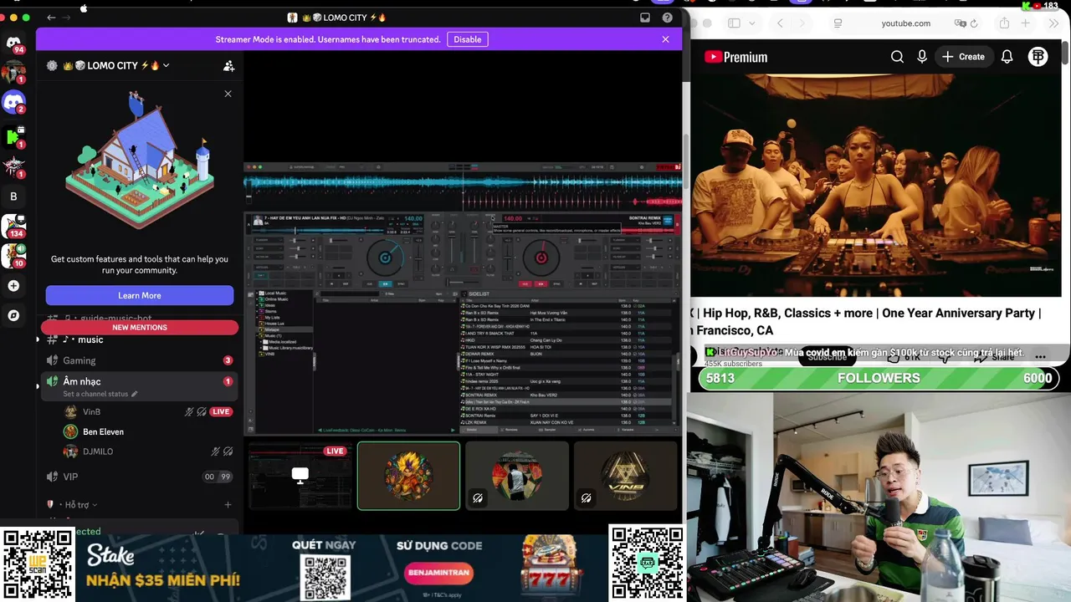
Task: Jump to New Mentions
Action: 140,327
